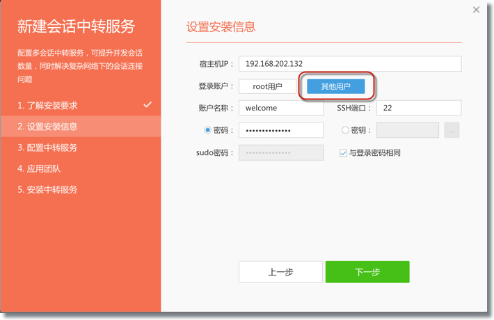Click the ... browse button for 密钥
The height and width of the screenshot is (320, 494).
click(452, 130)
